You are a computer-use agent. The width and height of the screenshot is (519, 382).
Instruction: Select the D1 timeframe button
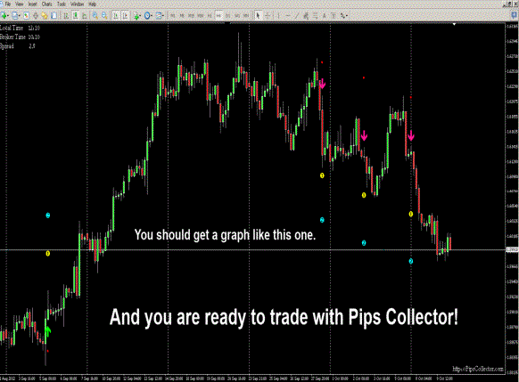click(228, 15)
